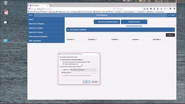The height and width of the screenshot is (104, 185).
Task: Open the Salesforce.com bookmark
Action: [x=63, y=12]
